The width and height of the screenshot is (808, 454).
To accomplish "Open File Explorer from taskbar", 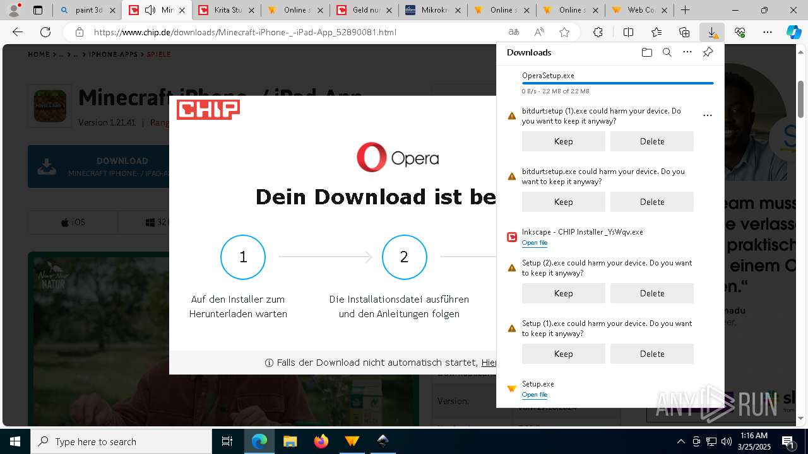I will pyautogui.click(x=290, y=441).
